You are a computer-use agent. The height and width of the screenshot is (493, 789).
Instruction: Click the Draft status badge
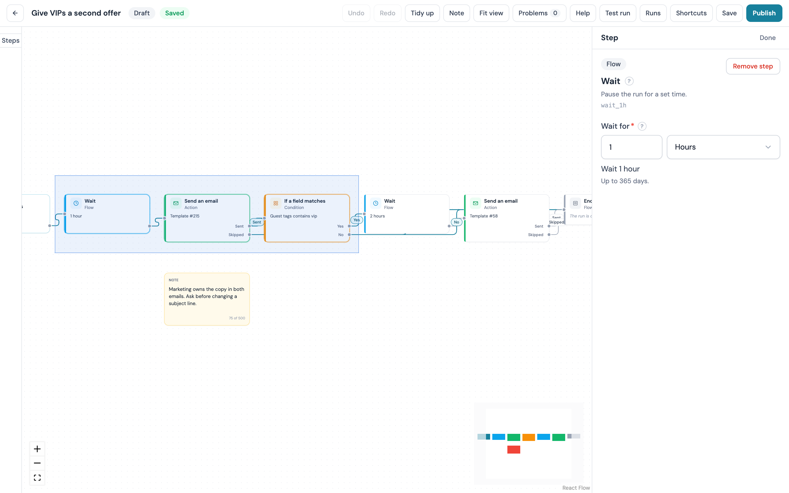[x=142, y=13]
